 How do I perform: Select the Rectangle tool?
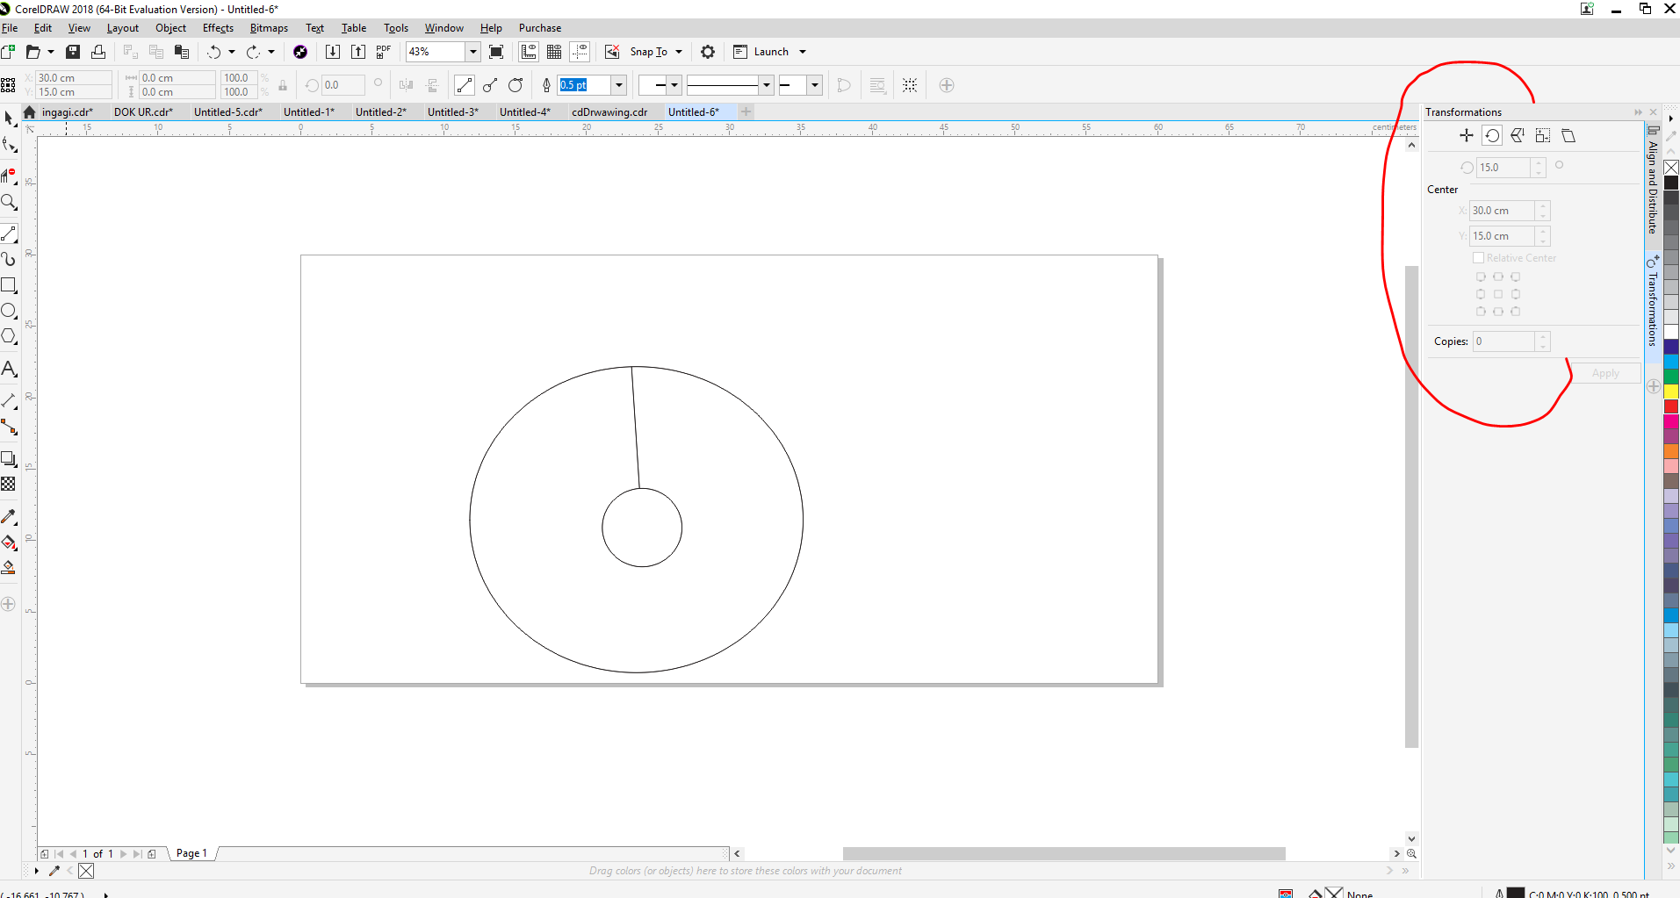pos(10,285)
